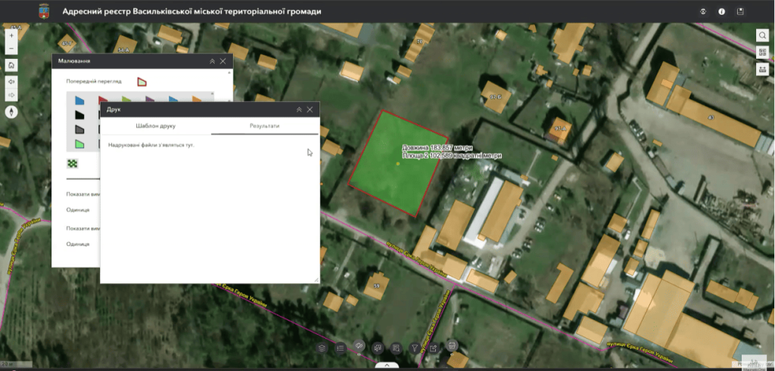
Task: Open the info icon in header
Action: [721, 11]
